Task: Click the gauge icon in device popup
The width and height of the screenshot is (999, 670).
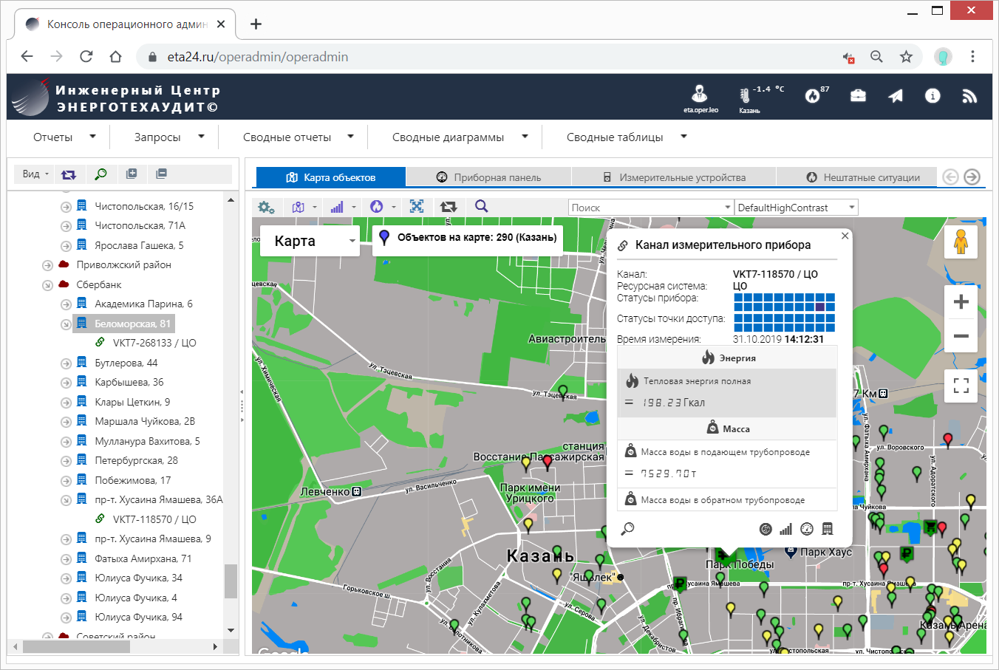Action: tap(807, 529)
